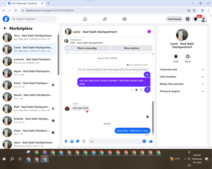Open Matt's 1bed 1bath conversation
This screenshot has height=169, width=212.
click(x=28, y=109)
